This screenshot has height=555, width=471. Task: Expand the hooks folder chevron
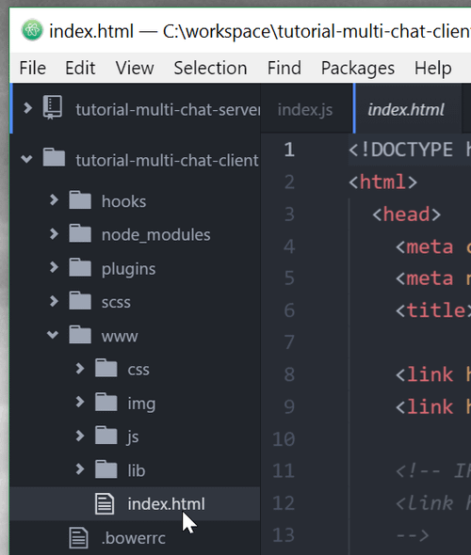[54, 200]
